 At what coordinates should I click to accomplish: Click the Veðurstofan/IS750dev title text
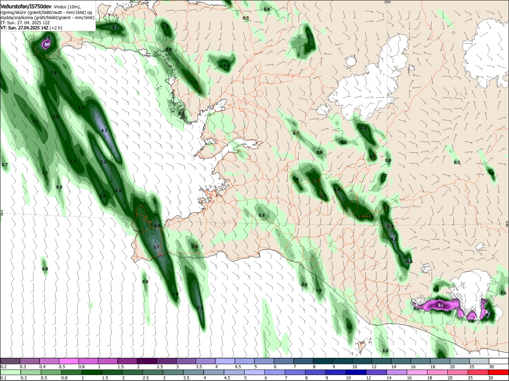(26, 7)
